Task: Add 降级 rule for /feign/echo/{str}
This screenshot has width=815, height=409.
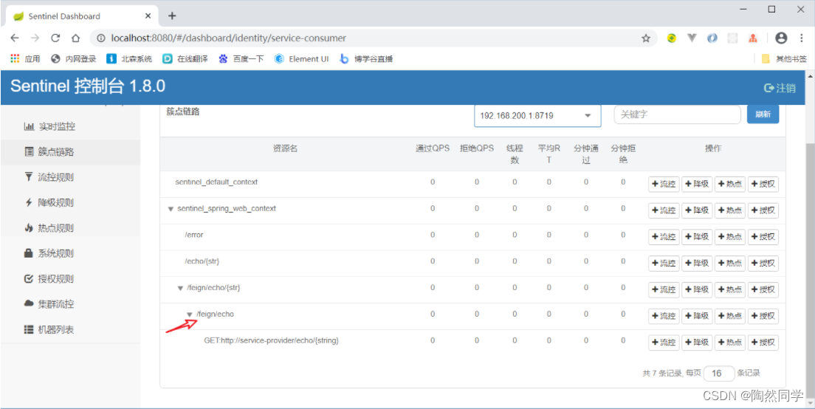Action: (x=697, y=290)
